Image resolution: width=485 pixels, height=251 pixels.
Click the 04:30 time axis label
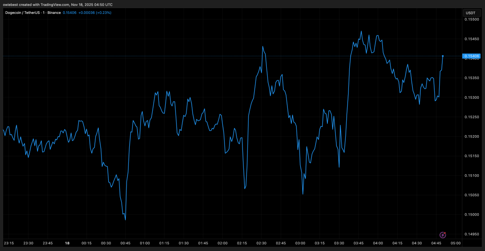pyautogui.click(x=417, y=243)
